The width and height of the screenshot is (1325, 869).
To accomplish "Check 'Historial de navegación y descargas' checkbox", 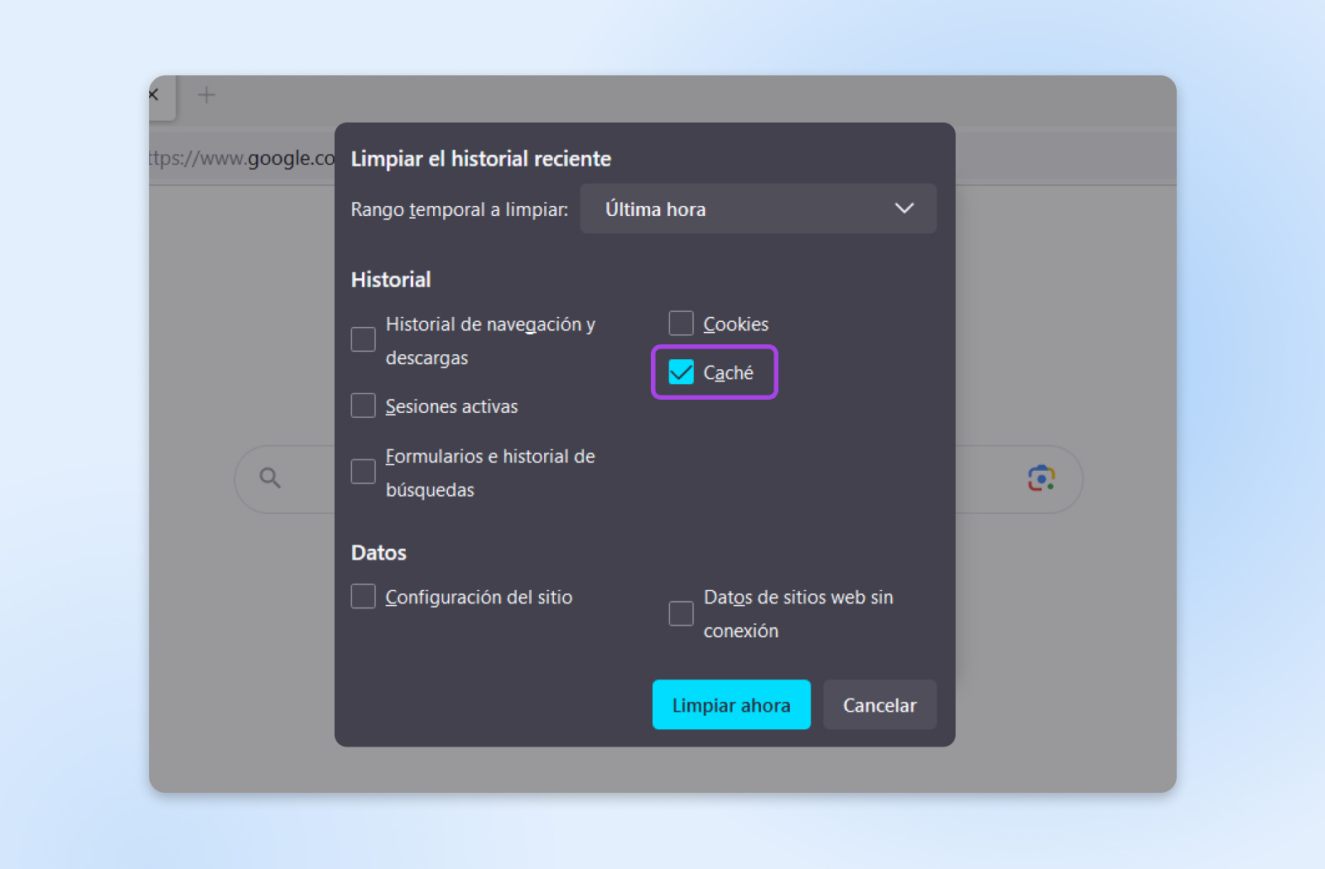I will (363, 339).
